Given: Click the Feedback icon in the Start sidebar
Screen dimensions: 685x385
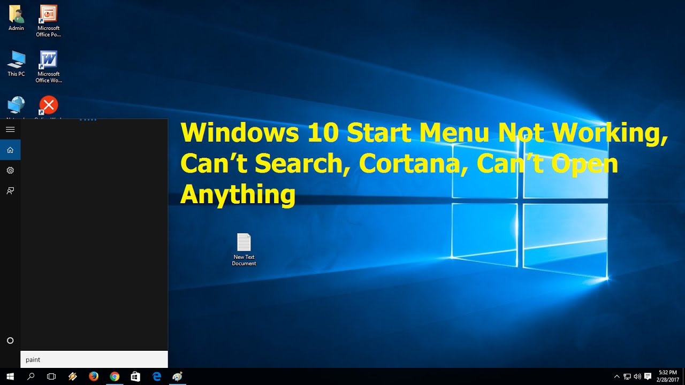Looking at the screenshot, I should pos(10,190).
